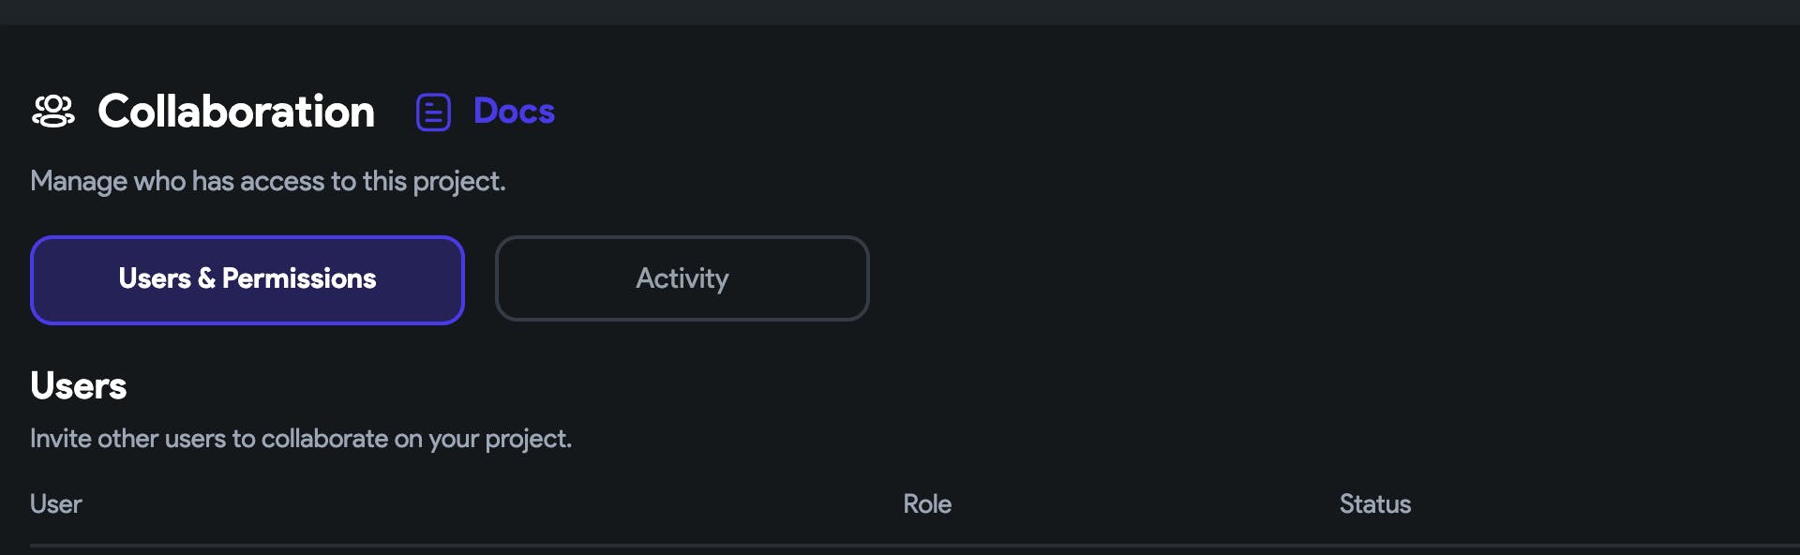The height and width of the screenshot is (555, 1800).
Task: Click the divider line under table headers
Action: tap(900, 545)
